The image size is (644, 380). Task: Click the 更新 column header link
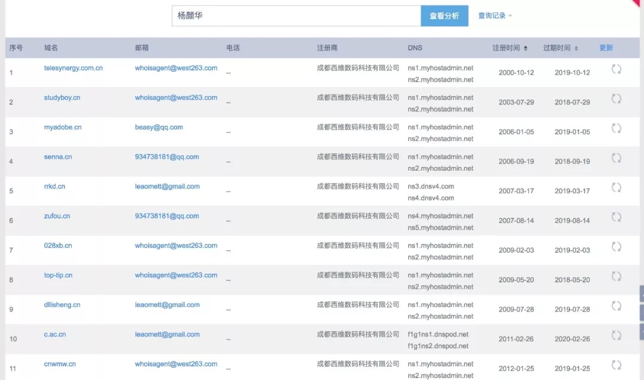coord(606,48)
